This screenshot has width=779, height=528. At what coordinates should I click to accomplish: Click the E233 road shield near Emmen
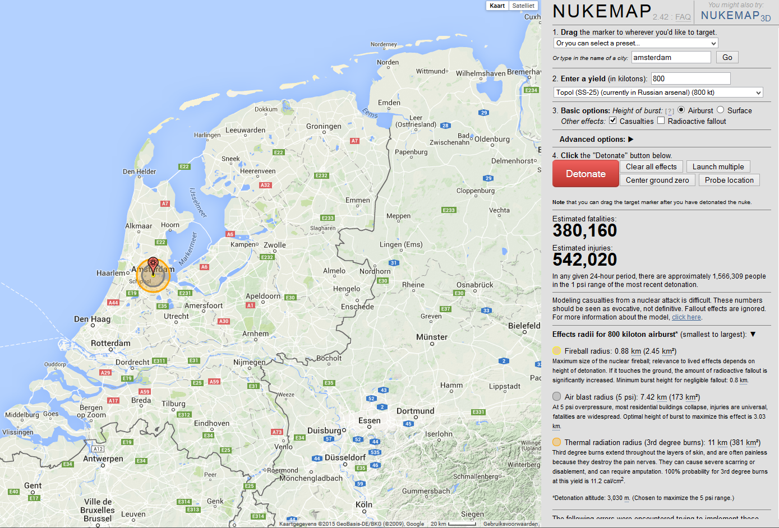(x=328, y=217)
